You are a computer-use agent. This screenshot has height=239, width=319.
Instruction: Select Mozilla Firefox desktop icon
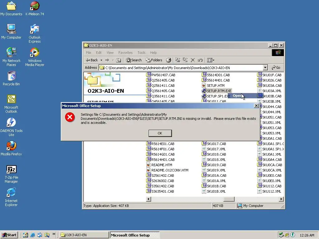[x=12, y=148]
